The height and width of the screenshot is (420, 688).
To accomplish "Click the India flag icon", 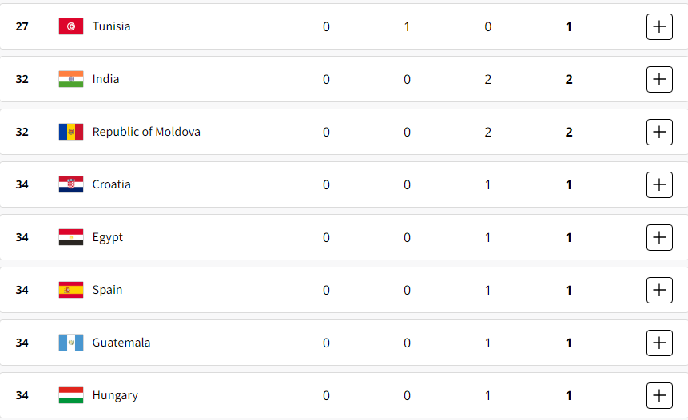I will point(71,79).
